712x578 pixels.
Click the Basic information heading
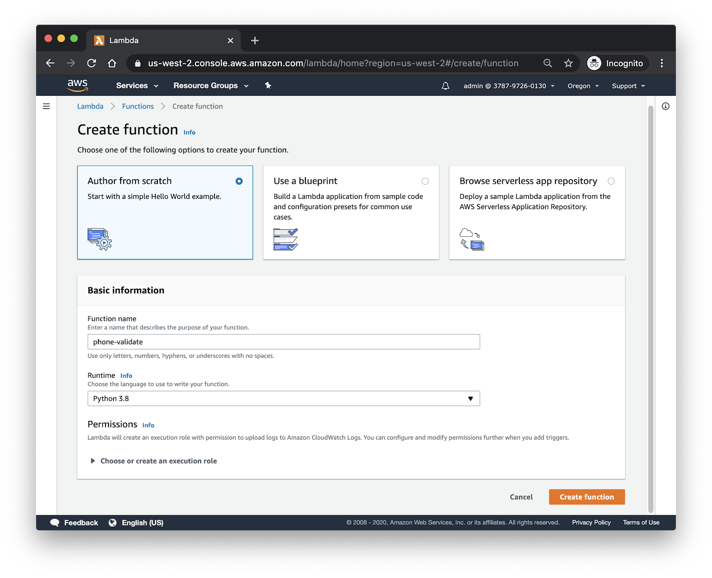point(126,290)
